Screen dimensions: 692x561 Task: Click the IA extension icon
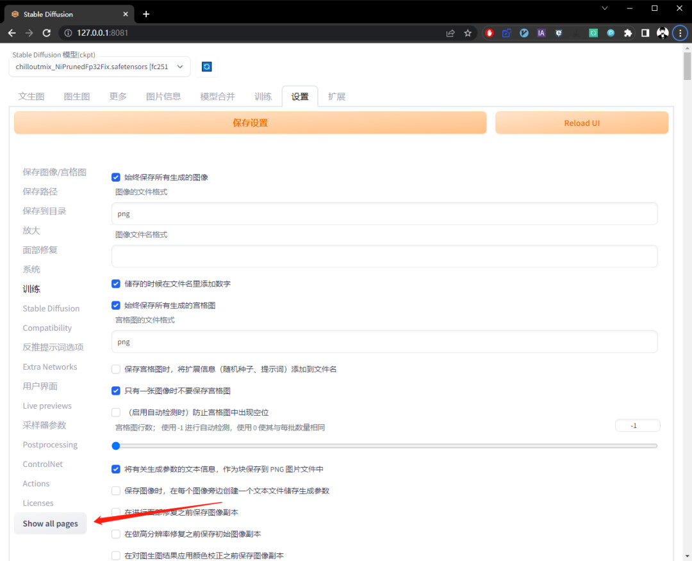(541, 33)
